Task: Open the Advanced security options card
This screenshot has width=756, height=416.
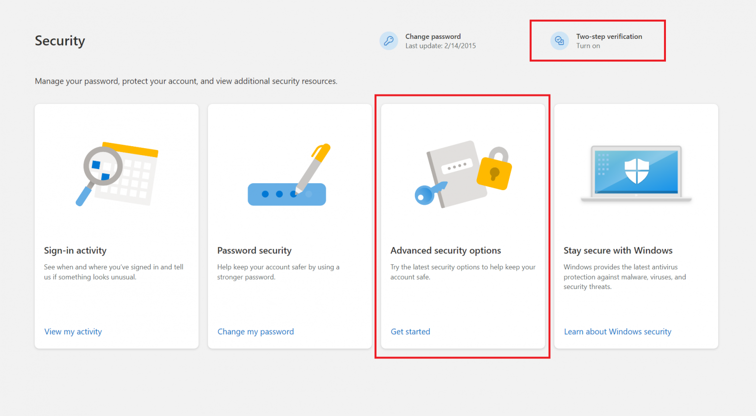Action: 463,226
